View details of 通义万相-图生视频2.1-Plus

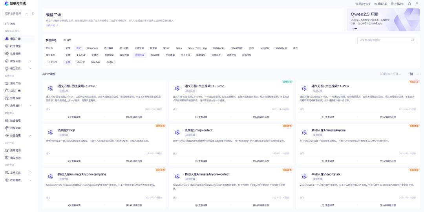74,117
